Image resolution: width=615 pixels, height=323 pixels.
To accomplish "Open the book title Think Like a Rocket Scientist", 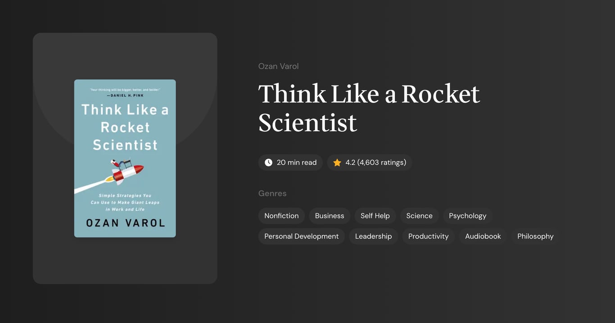I will (369, 108).
